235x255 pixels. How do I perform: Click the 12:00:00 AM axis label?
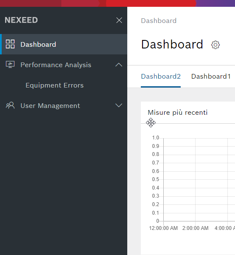[163, 228]
